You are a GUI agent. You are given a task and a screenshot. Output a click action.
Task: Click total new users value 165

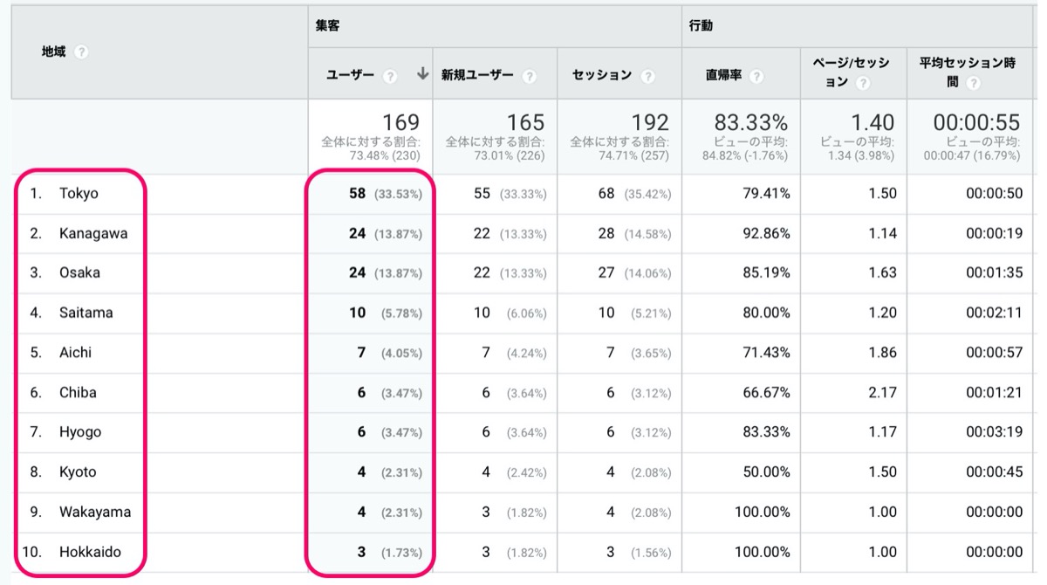pos(526,123)
